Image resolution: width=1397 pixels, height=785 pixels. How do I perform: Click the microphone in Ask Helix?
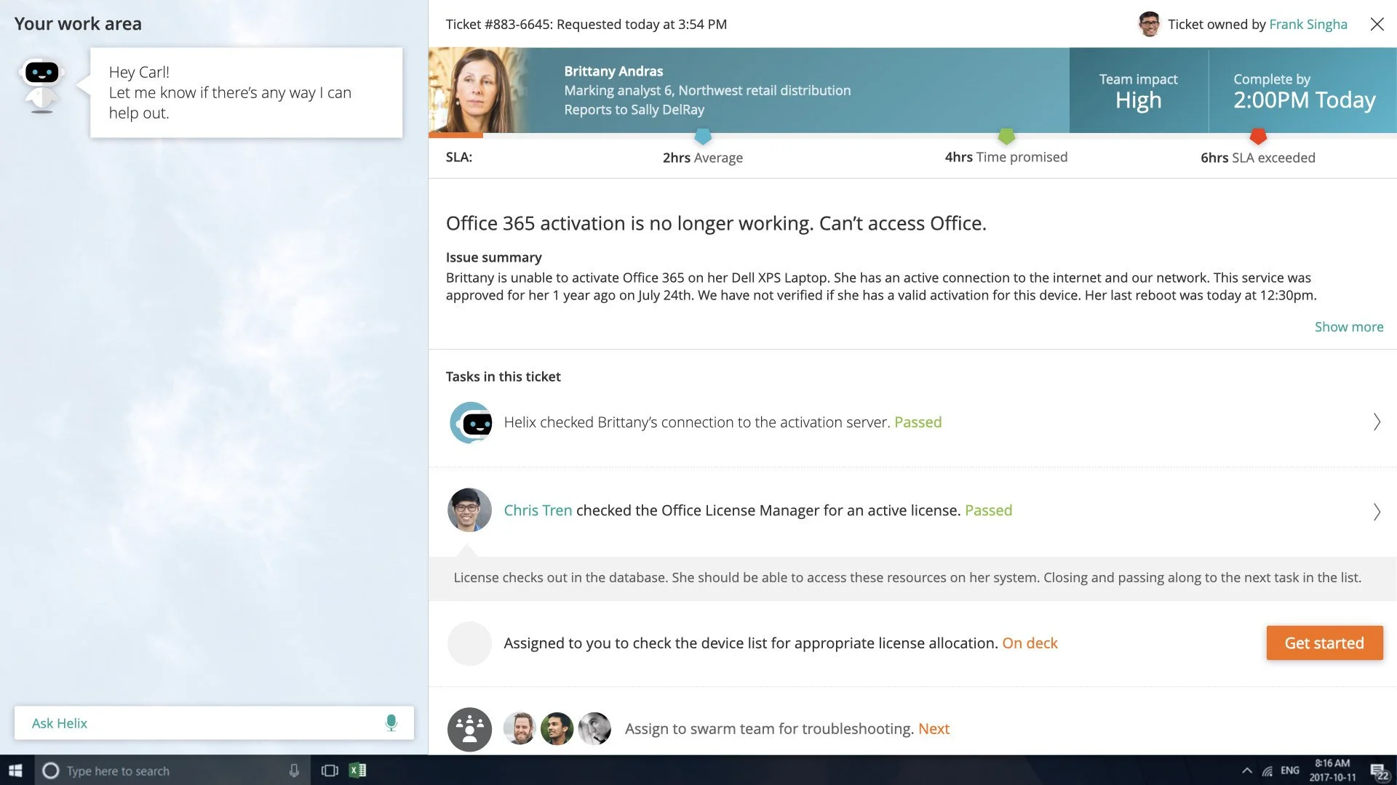point(391,722)
